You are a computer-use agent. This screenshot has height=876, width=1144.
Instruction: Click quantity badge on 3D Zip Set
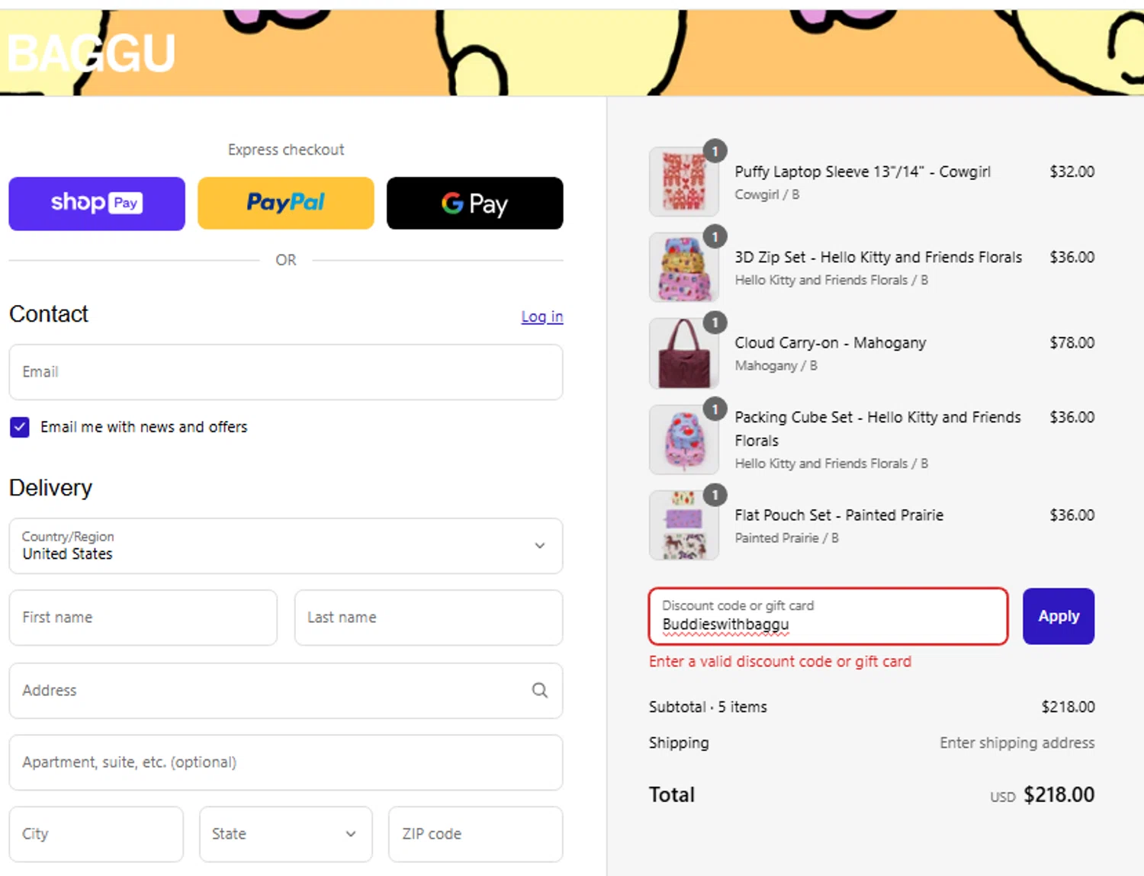(x=715, y=237)
